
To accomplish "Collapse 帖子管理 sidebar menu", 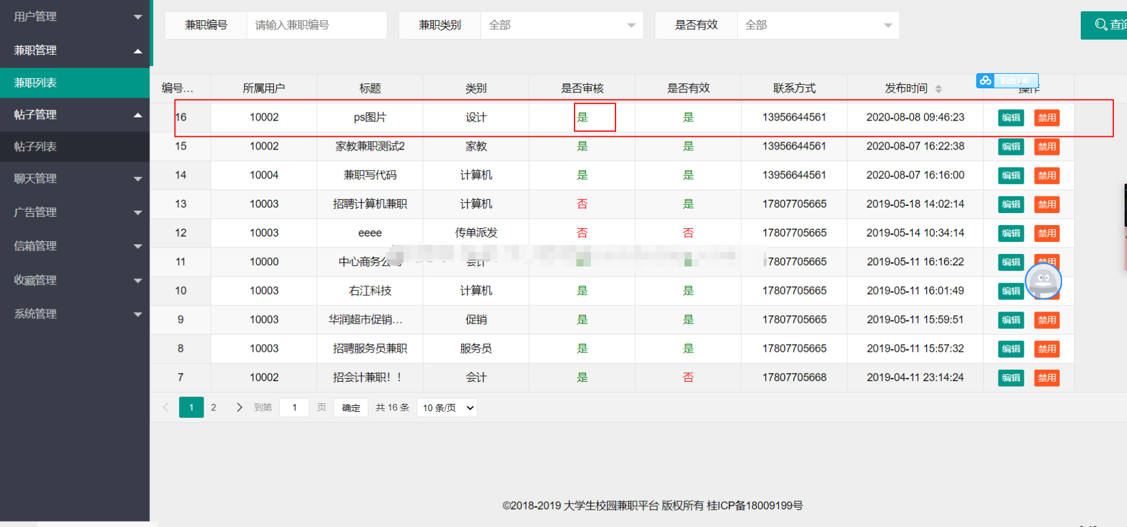I will tap(74, 115).
